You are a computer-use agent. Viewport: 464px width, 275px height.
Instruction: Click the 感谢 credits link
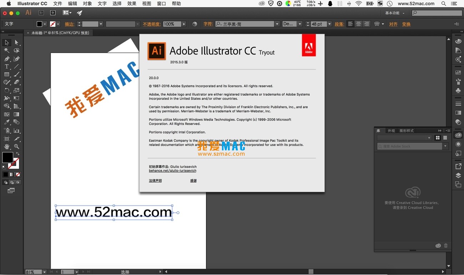point(193,181)
